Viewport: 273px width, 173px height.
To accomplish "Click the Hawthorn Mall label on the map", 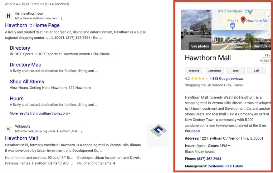I will click(x=258, y=21).
